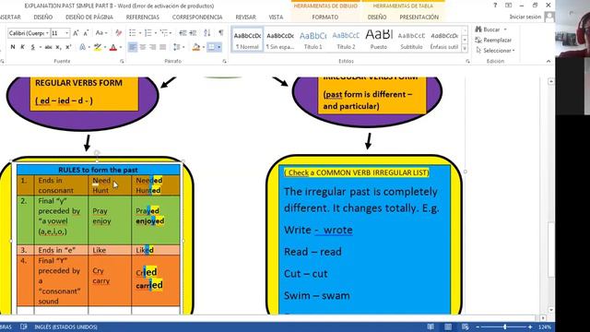590x332 pixels.
Task: Open the font size dropdown
Action: (x=67, y=33)
